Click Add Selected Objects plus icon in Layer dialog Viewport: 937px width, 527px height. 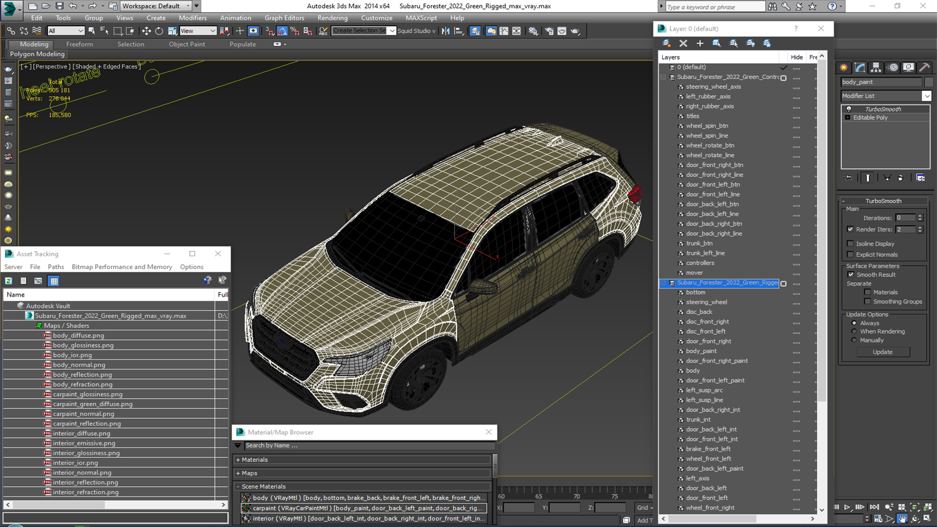[x=700, y=43]
